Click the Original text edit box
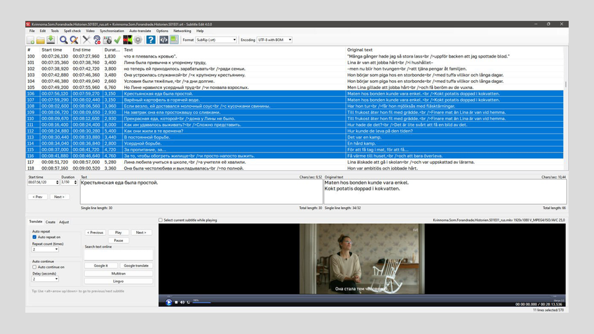 [x=445, y=192]
